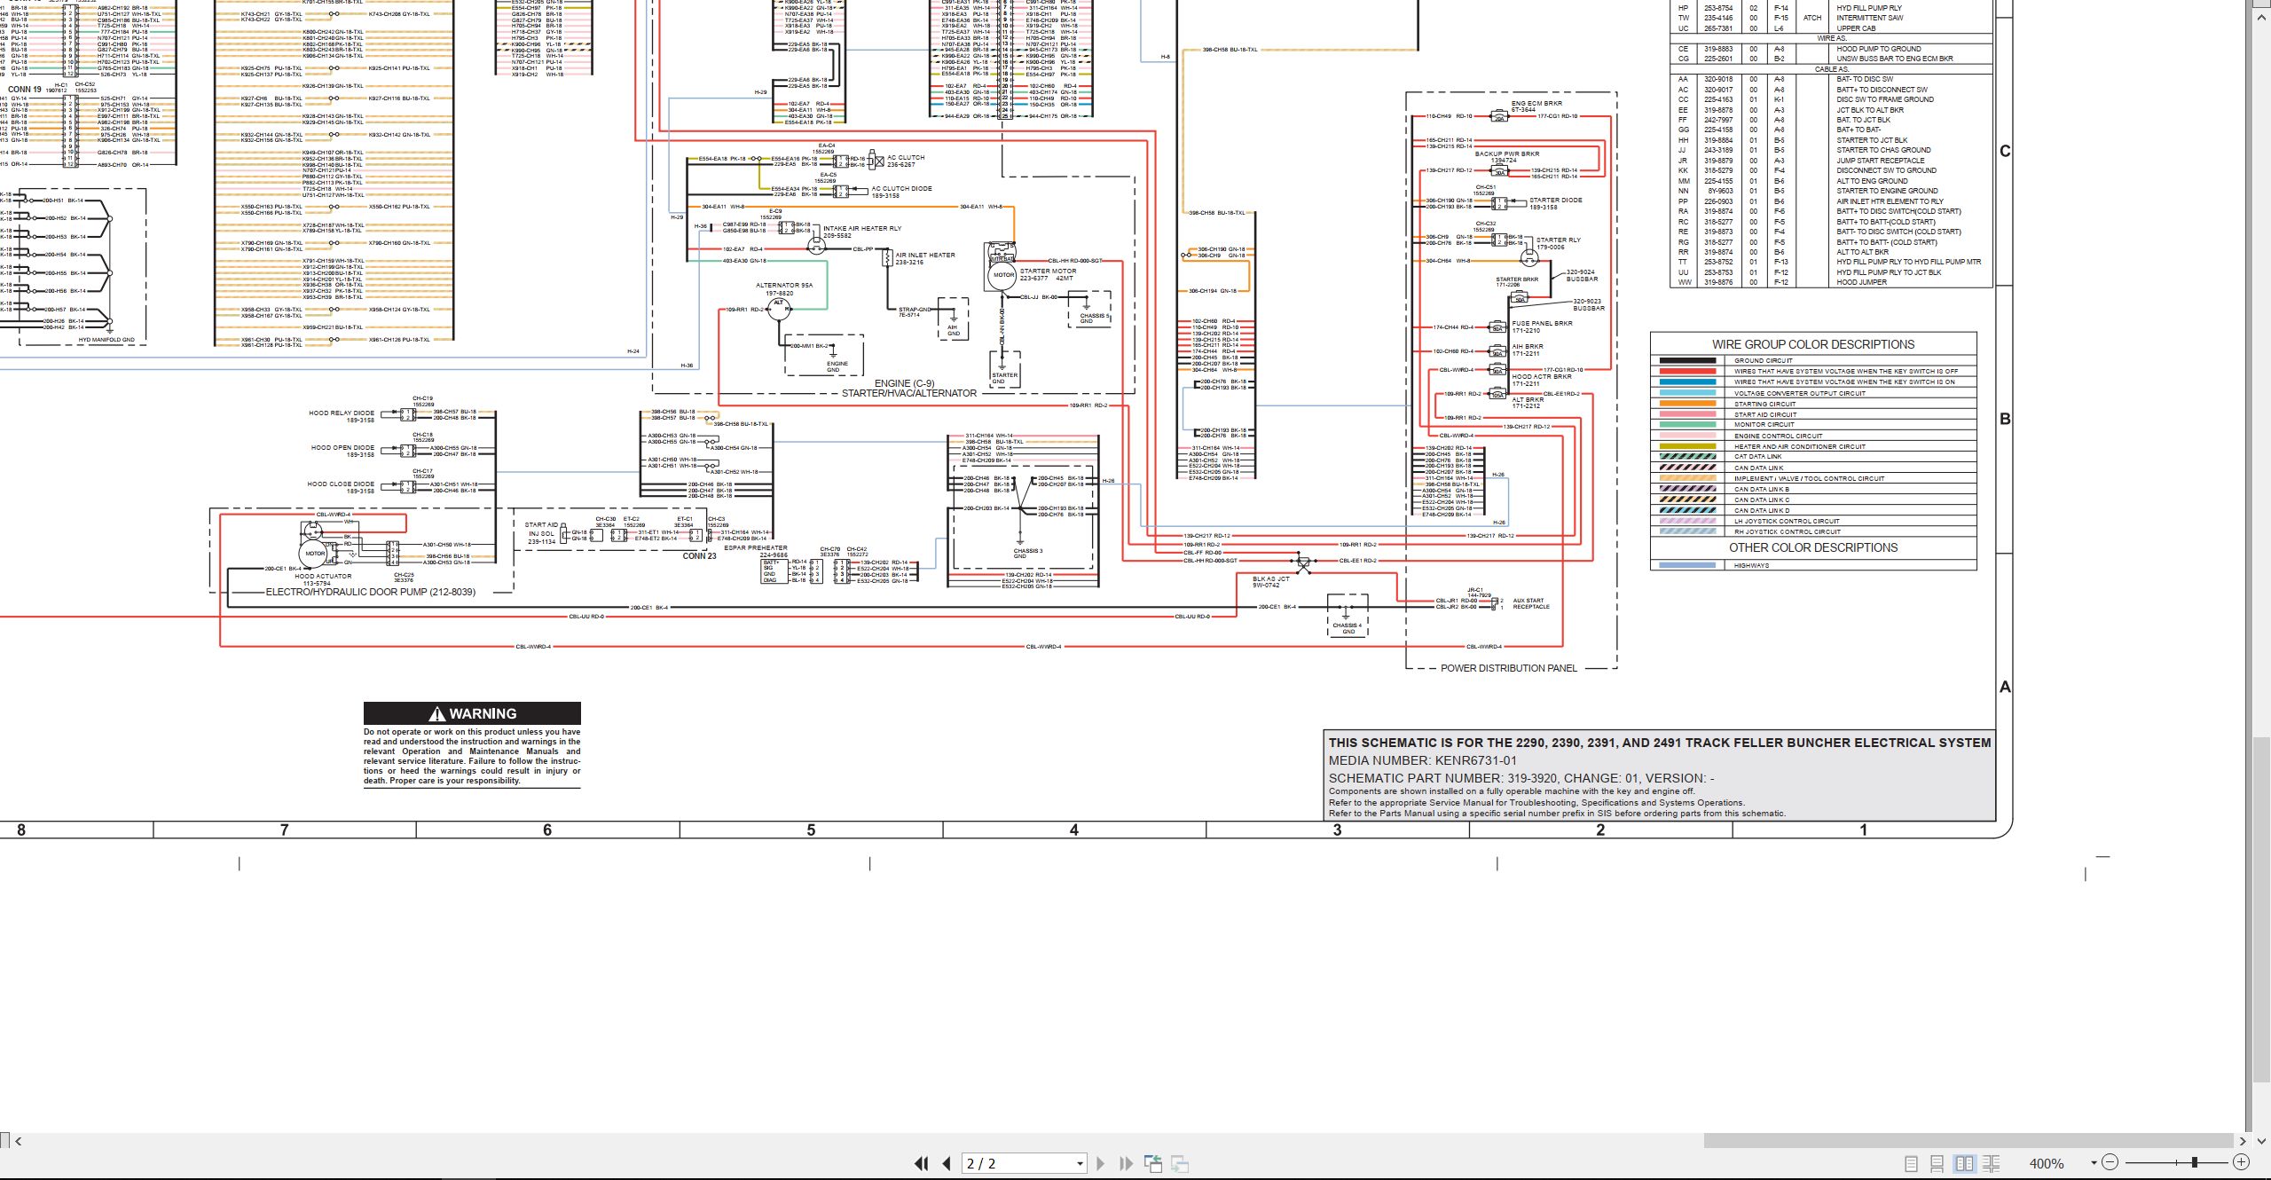Click the blue HIGHWAYS color swatch
2271x1180 pixels.
coord(1687,565)
